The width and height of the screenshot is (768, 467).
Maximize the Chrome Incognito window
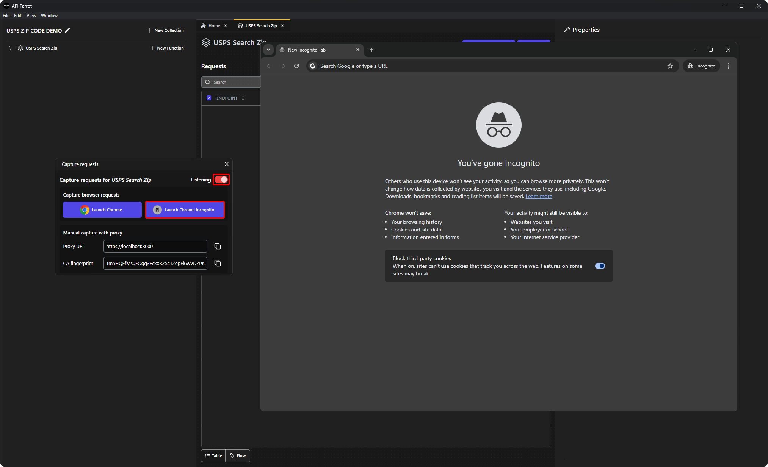click(711, 50)
